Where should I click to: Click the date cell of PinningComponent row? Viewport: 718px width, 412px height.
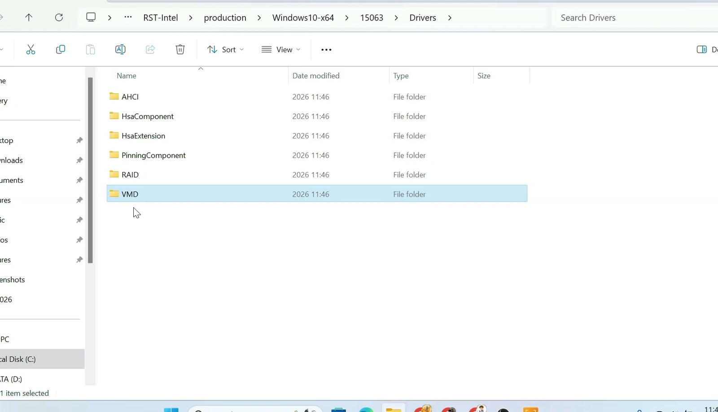tap(311, 155)
